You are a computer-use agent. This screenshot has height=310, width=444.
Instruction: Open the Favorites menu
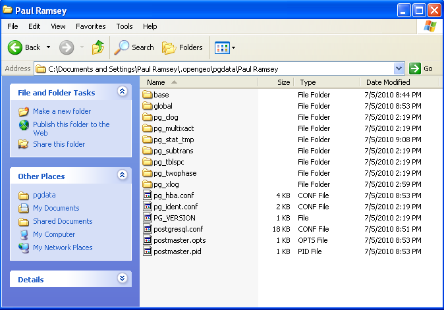click(x=91, y=26)
